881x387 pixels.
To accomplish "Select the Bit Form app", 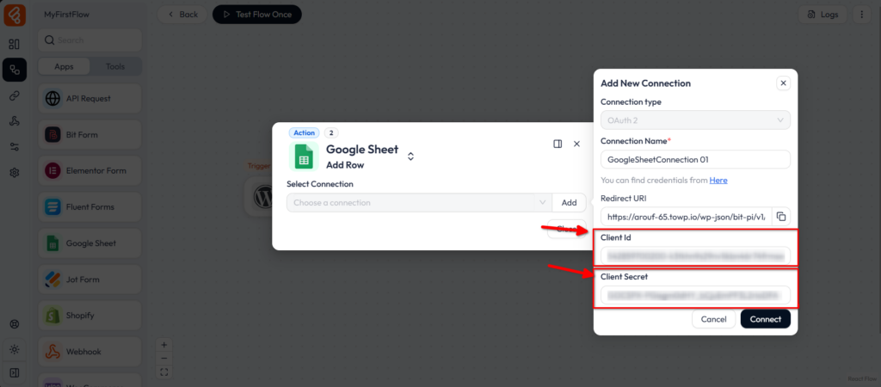I will [x=89, y=135].
